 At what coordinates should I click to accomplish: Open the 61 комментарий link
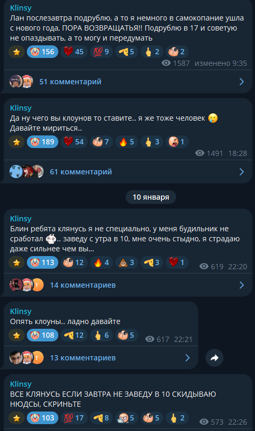pos(81,172)
